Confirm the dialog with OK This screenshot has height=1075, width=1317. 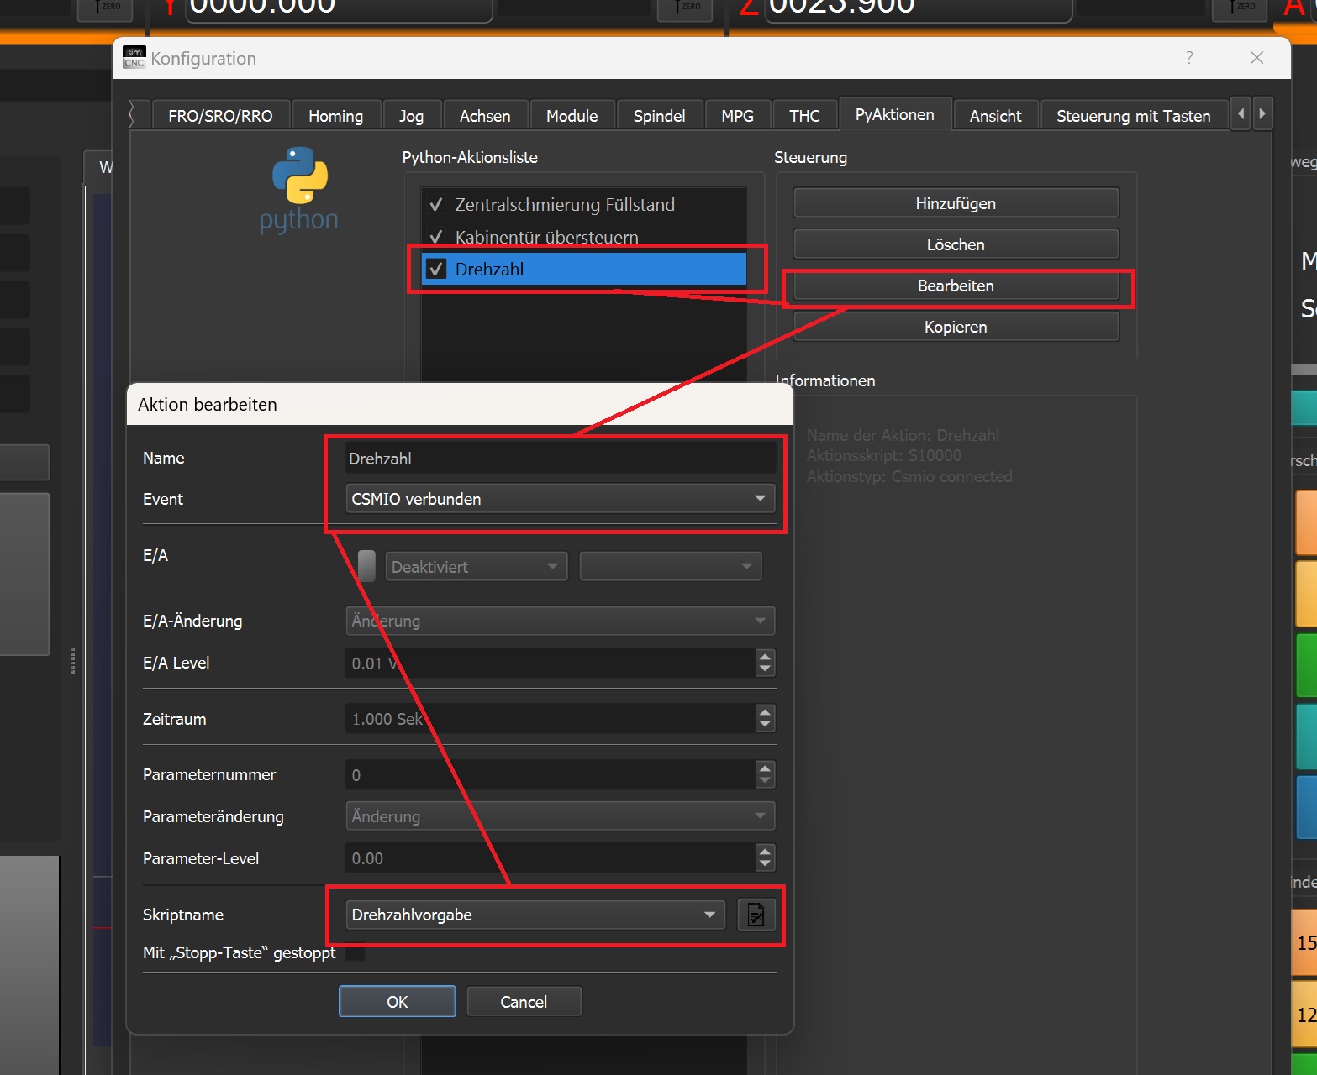point(398,1001)
